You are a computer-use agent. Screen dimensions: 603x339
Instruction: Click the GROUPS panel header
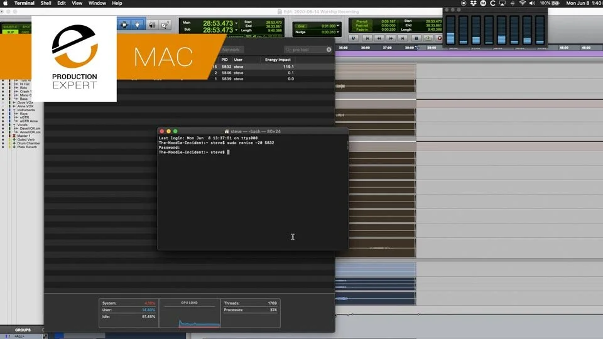point(23,330)
